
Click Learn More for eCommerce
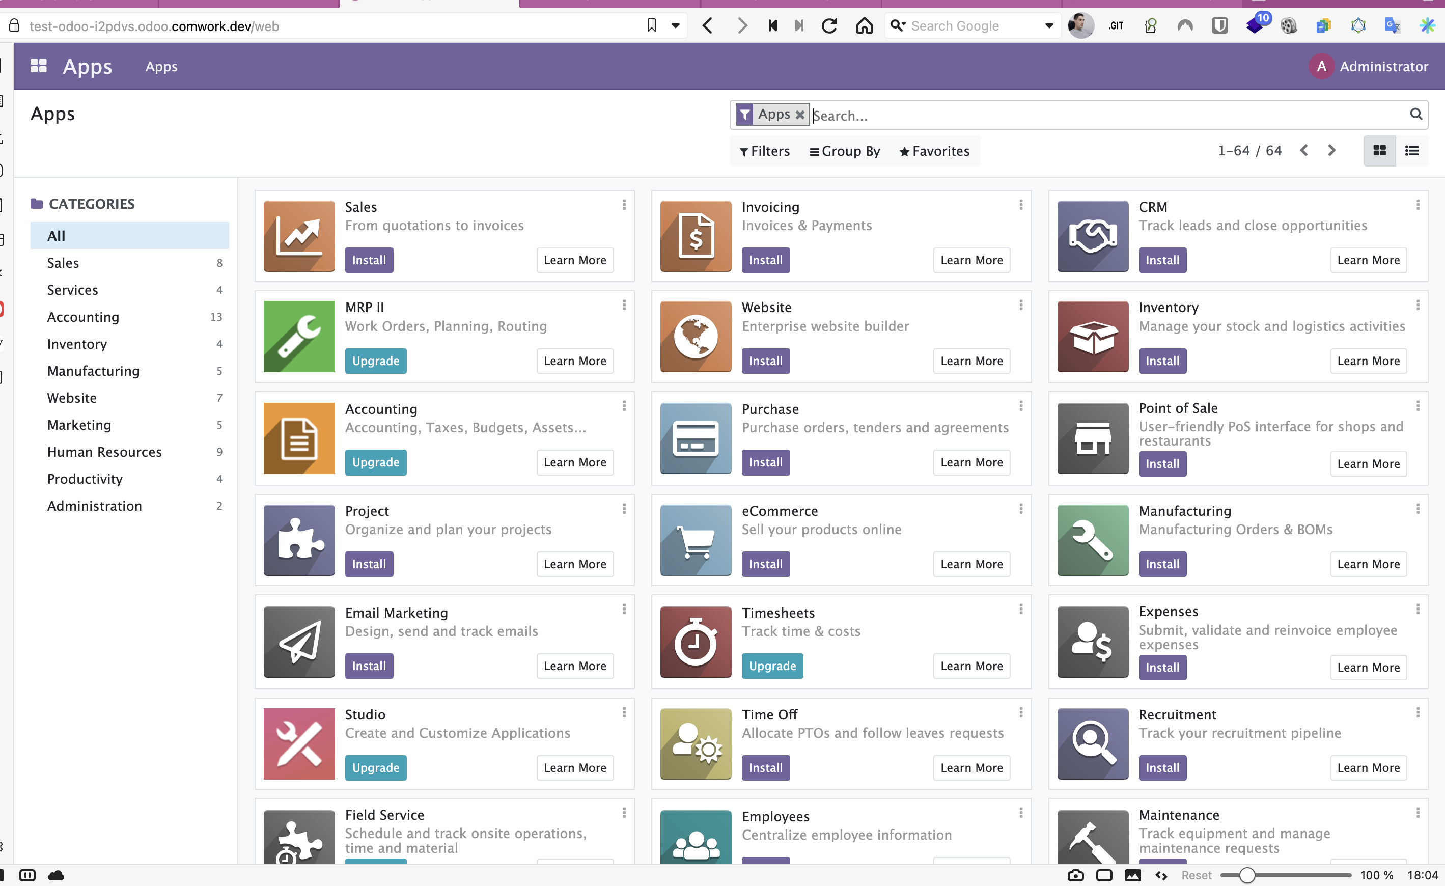point(972,564)
